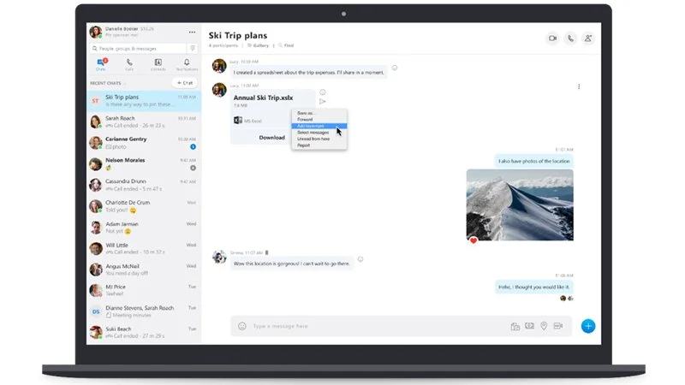Add a reaction to Annual Ski Trip.xslx file
The width and height of the screenshot is (685, 385).
pyautogui.click(x=323, y=92)
